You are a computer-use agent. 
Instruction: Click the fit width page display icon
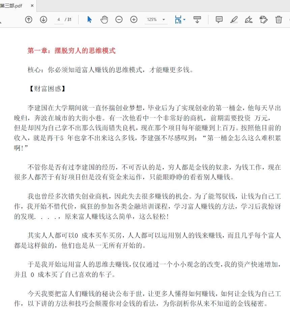coord(178,20)
